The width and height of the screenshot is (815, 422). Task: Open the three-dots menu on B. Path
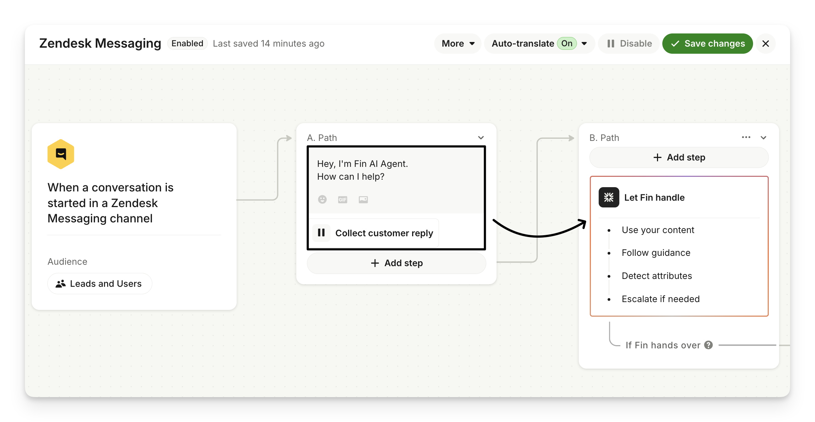click(746, 137)
